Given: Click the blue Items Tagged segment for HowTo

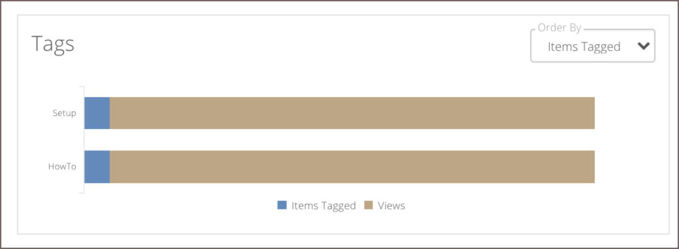Looking at the screenshot, I should (97, 167).
